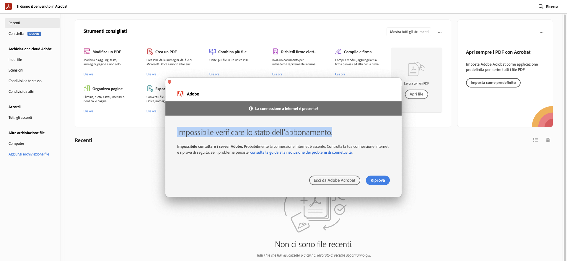The height and width of the screenshot is (261, 567).
Task: Open the connectivity troubleshooting guide link
Action: 301,153
